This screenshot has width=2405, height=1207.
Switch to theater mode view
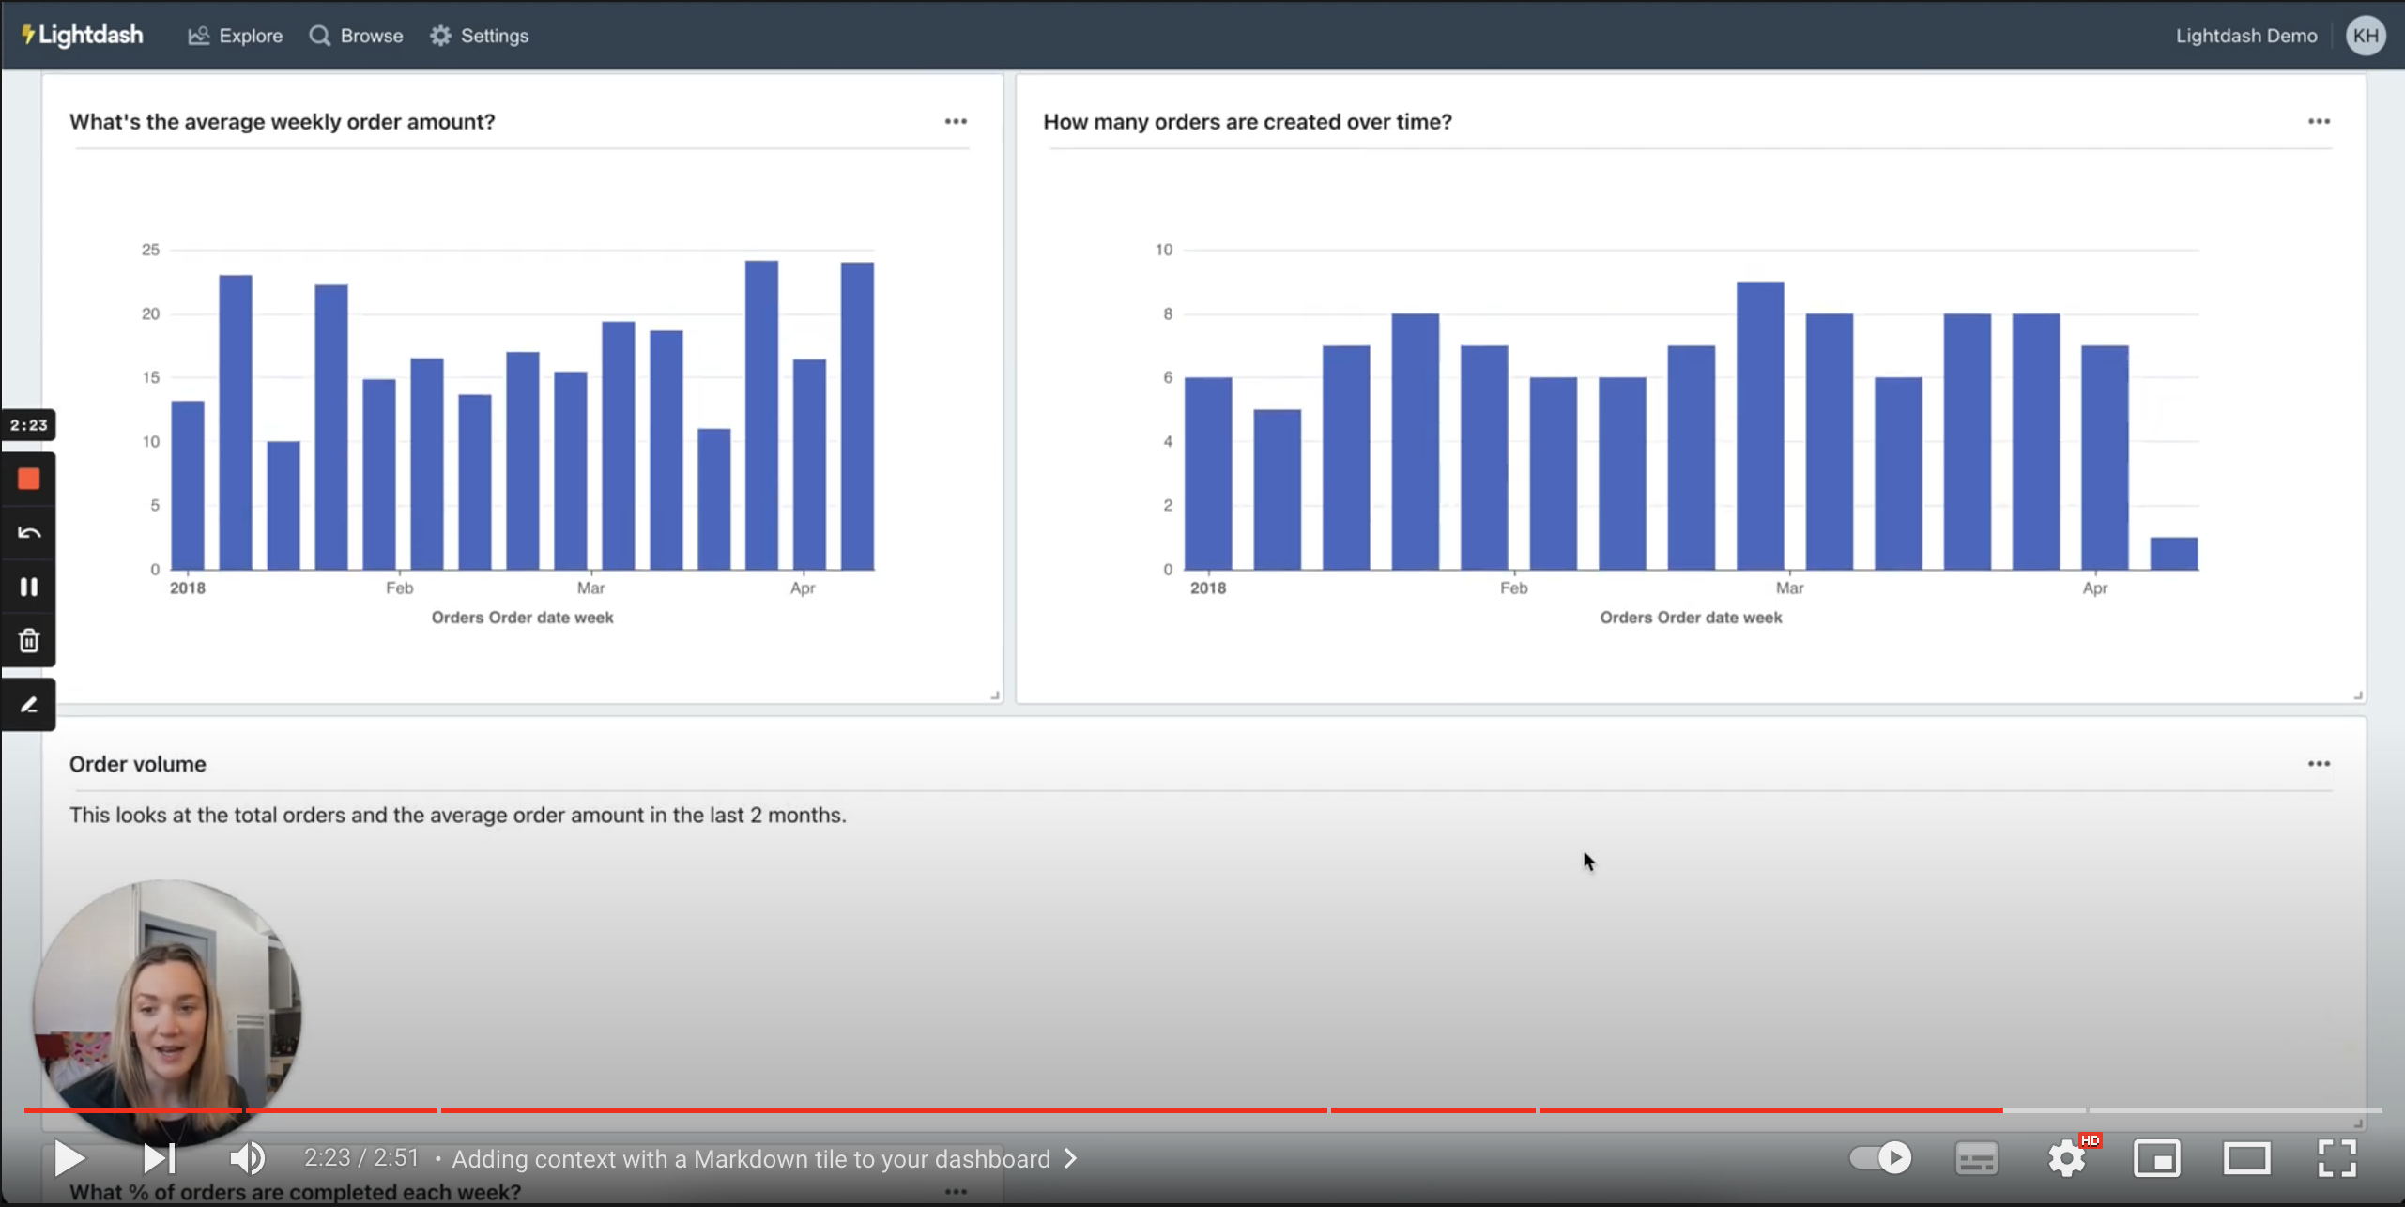point(2246,1158)
